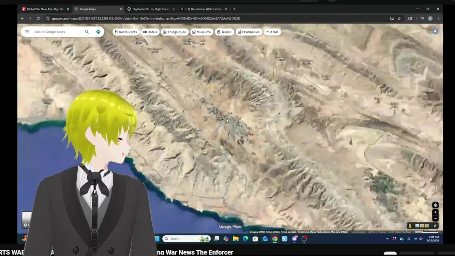The image size is (455, 256).
Task: Open a new browser tab
Action: click(234, 9)
